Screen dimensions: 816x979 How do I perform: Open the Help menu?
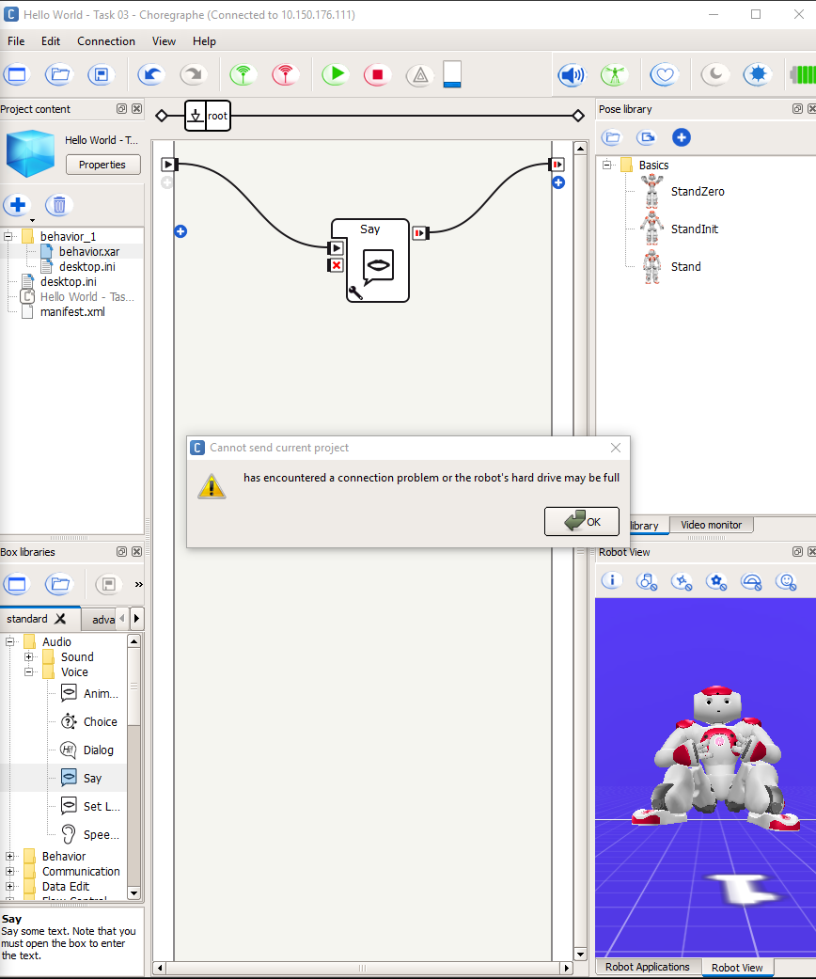[204, 41]
